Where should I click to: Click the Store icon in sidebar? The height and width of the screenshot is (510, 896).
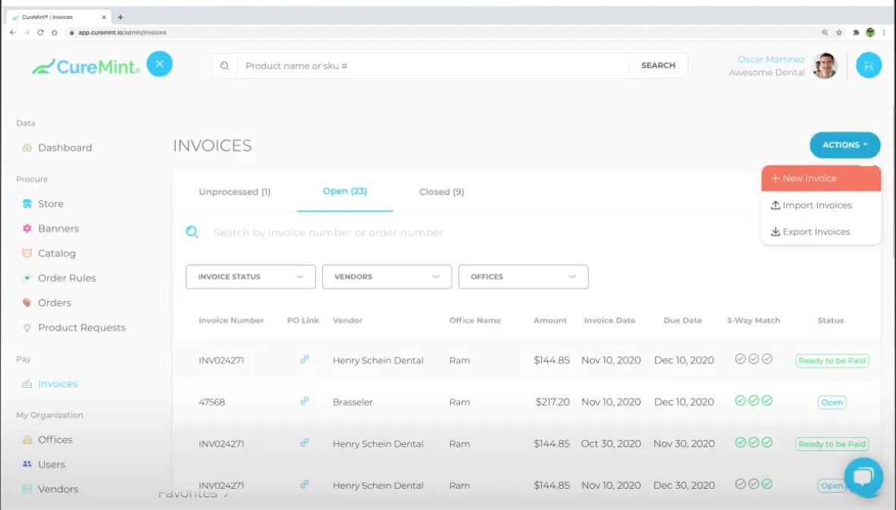pos(27,203)
